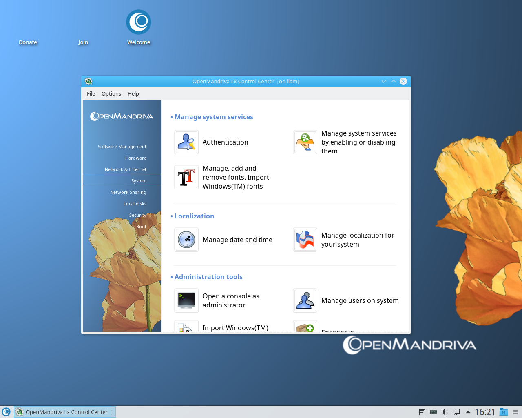Open the panel hamburger menu icon
Screen dimensions: 522x418
515,412
